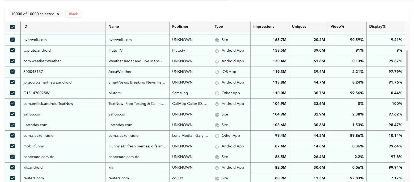
Task: Click 'Weather Radar and Live Maps' name
Action: pos(137,61)
